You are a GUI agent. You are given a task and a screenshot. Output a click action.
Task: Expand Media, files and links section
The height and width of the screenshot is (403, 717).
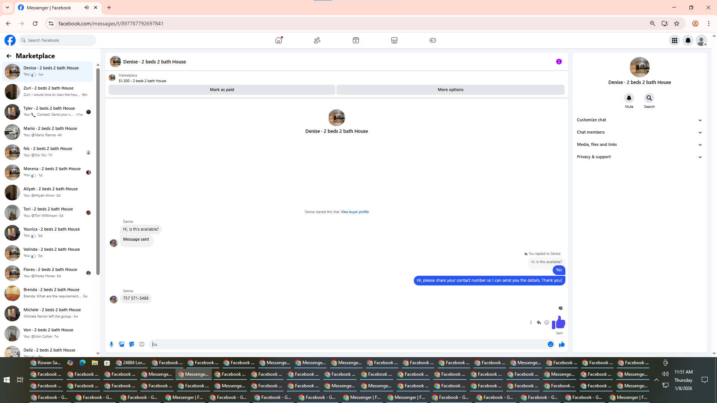639,145
